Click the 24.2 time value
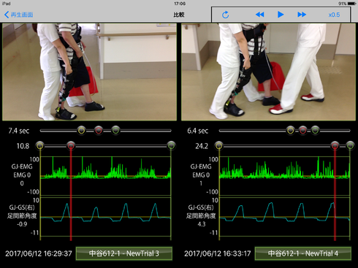 tap(202, 146)
